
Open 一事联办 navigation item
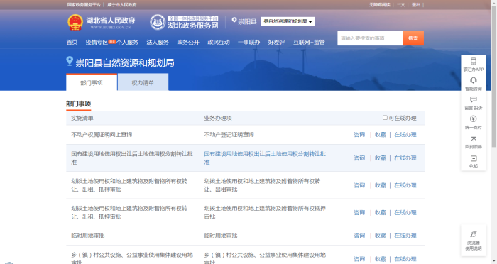(x=248, y=42)
